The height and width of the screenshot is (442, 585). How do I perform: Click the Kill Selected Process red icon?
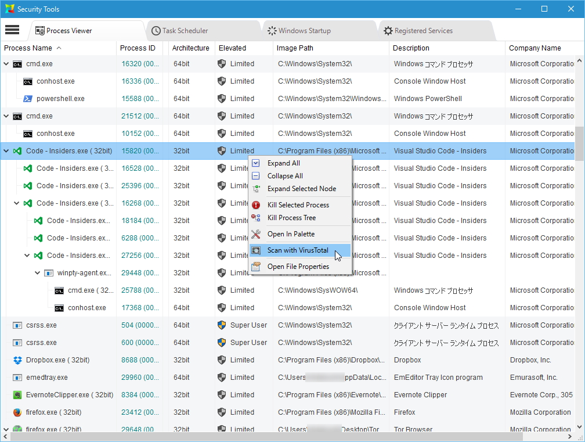tap(256, 205)
